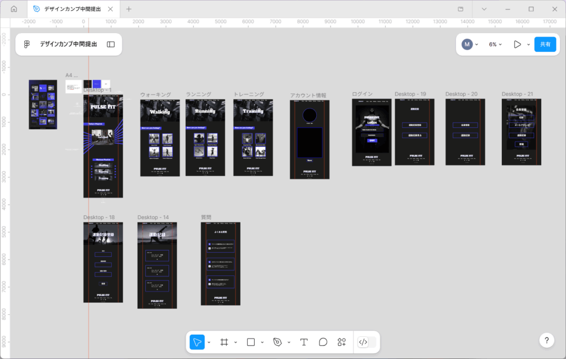Expand shape tools chevron next to Rectangle
The height and width of the screenshot is (359, 566).
pyautogui.click(x=262, y=342)
